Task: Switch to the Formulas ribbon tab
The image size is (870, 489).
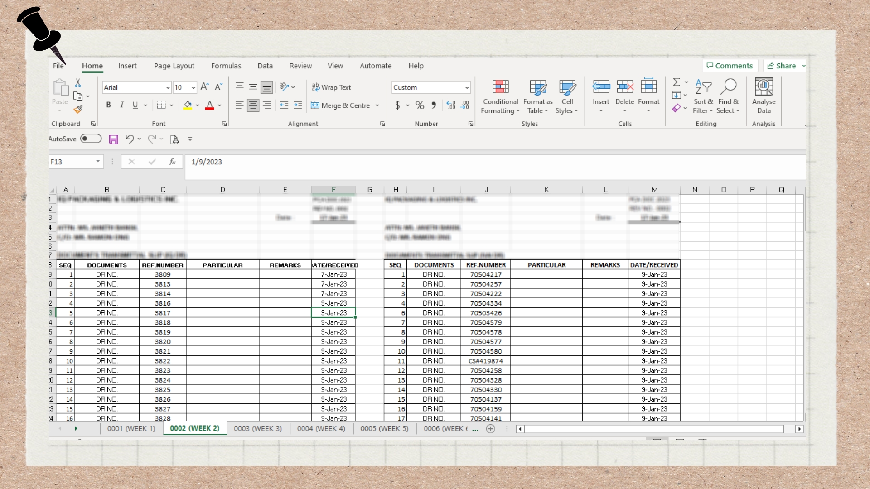Action: click(x=226, y=66)
